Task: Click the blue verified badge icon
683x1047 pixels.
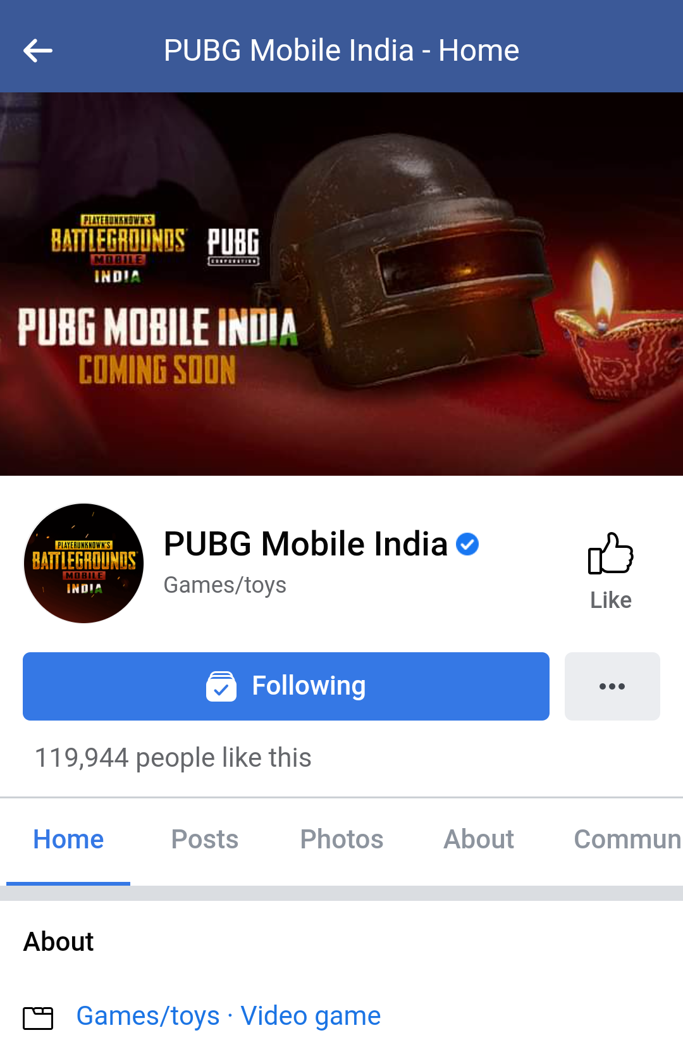Action: coord(467,544)
